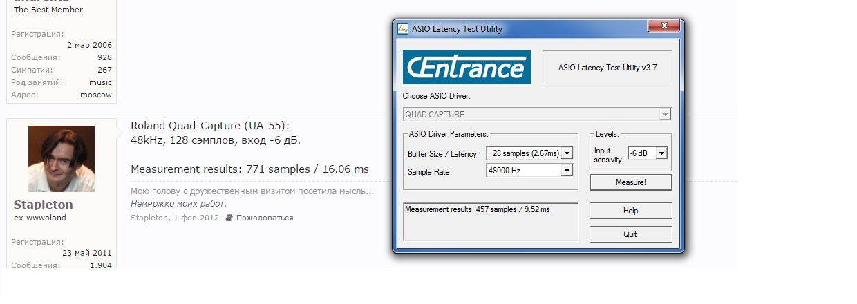Click the ASIO Latency Test Utility title bar icon
The height and width of the screenshot is (304, 857).
pos(403,29)
